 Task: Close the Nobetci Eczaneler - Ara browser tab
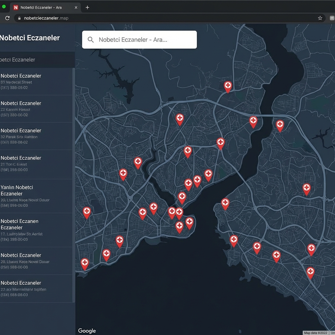[76, 7]
